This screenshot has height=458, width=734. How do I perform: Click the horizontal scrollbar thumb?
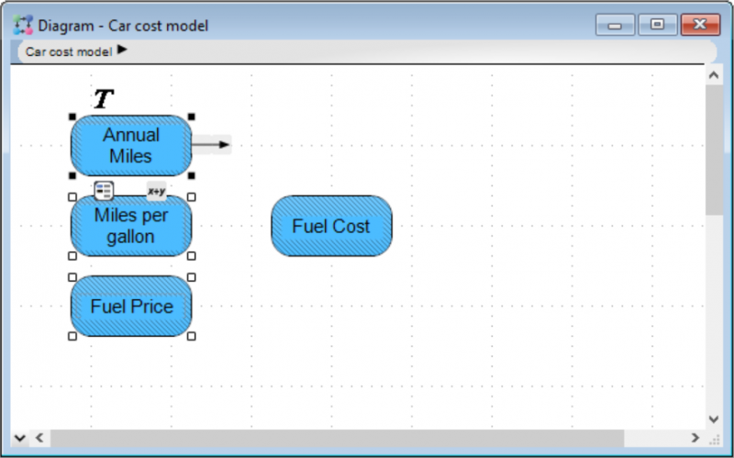pos(338,438)
